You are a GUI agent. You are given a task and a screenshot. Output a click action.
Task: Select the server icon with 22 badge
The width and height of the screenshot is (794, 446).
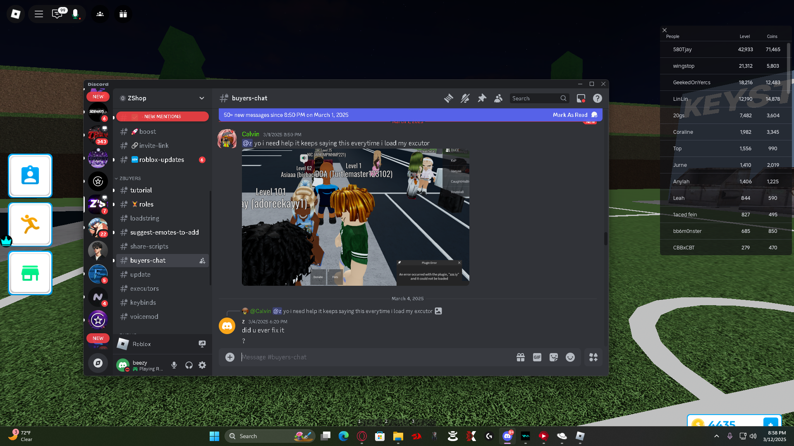click(x=98, y=228)
